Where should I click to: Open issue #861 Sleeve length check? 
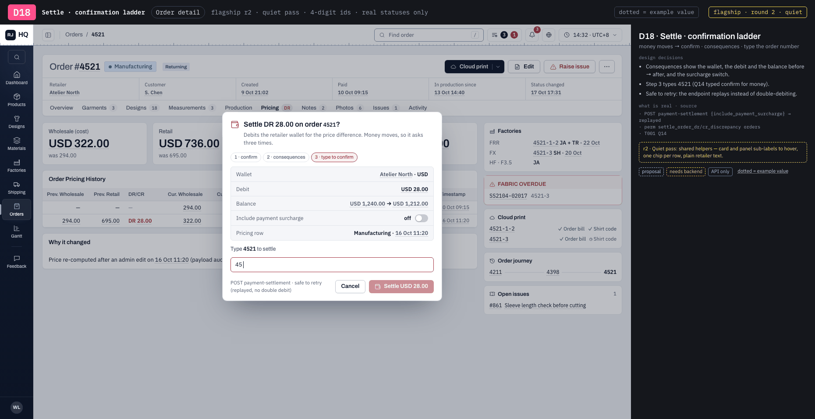538,305
